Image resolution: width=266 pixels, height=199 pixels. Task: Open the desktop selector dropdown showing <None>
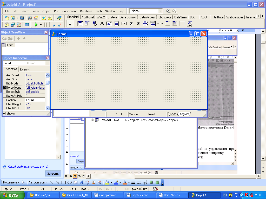point(160,11)
